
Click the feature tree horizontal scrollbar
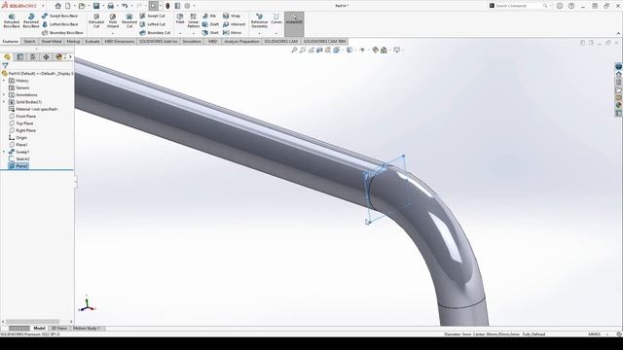click(x=32, y=322)
